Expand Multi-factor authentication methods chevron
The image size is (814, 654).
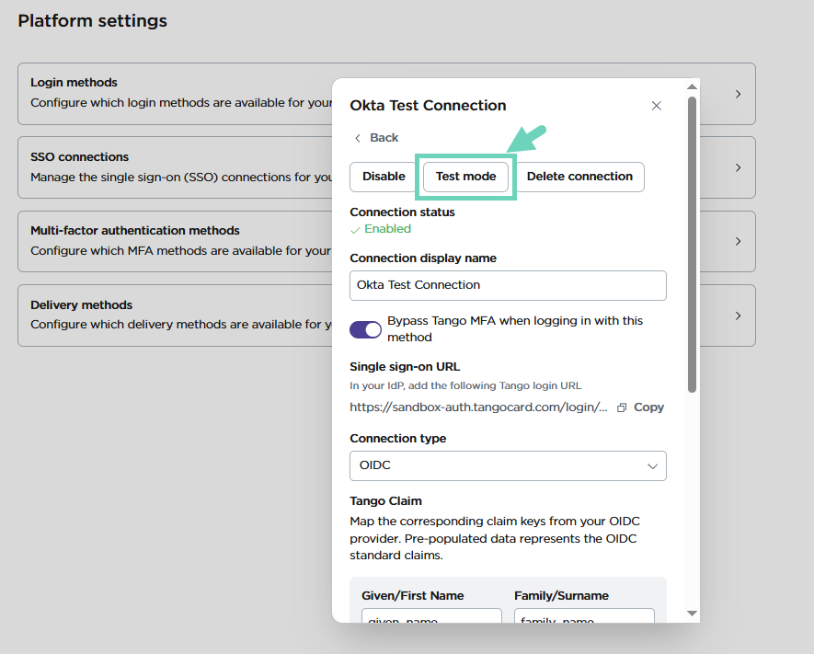coord(738,241)
